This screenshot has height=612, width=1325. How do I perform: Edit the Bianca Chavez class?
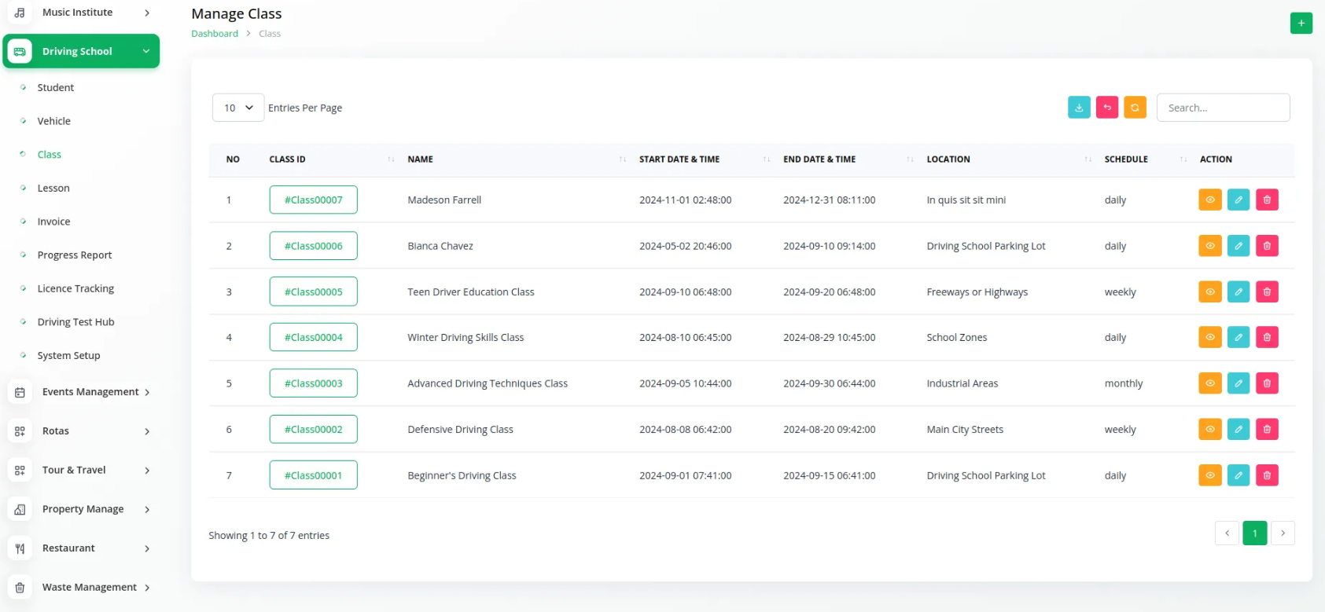(1239, 246)
